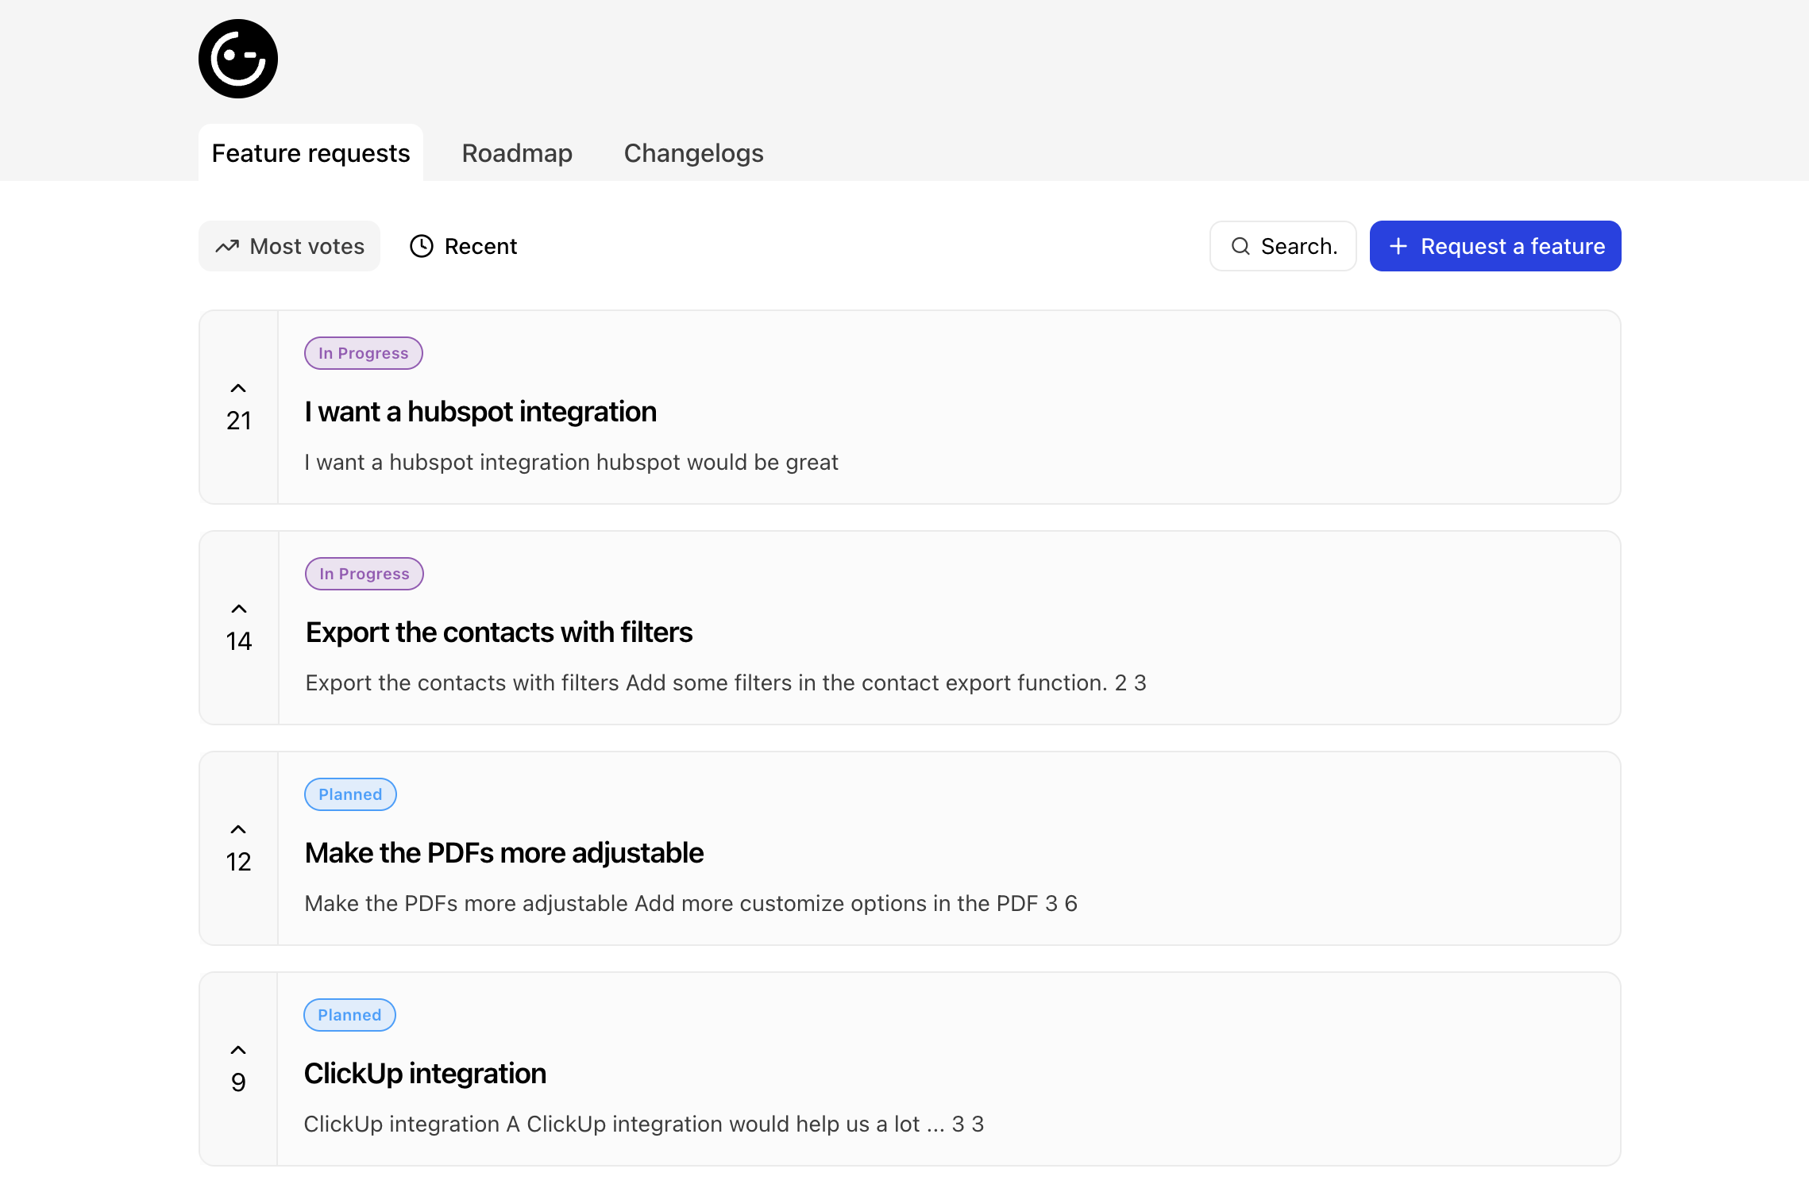Click the Planned badge on ClickUp integration
1809x1184 pixels.
349,1015
